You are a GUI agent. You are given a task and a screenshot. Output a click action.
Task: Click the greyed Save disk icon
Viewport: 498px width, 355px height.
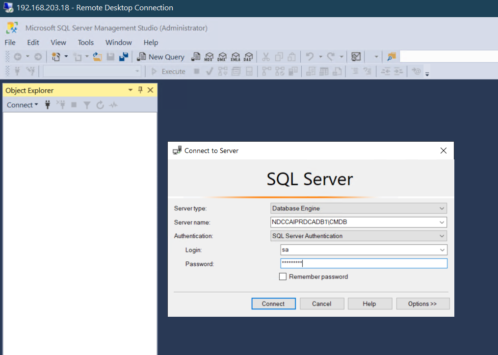(x=110, y=57)
